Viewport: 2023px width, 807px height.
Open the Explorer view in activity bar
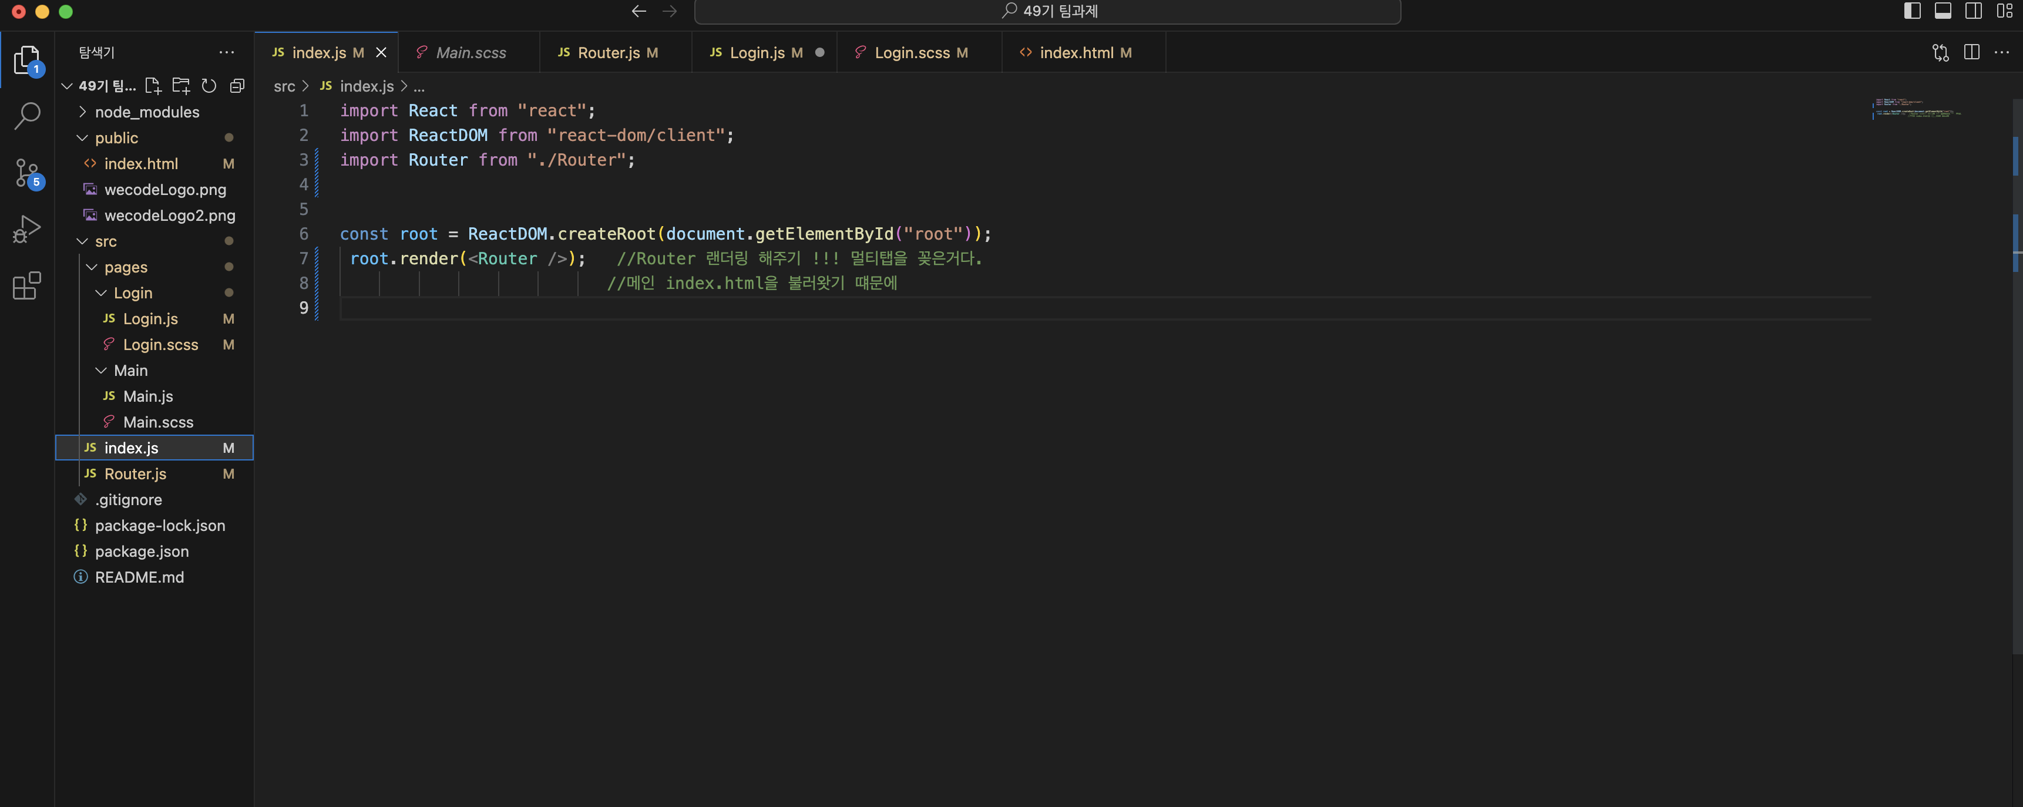click(28, 60)
